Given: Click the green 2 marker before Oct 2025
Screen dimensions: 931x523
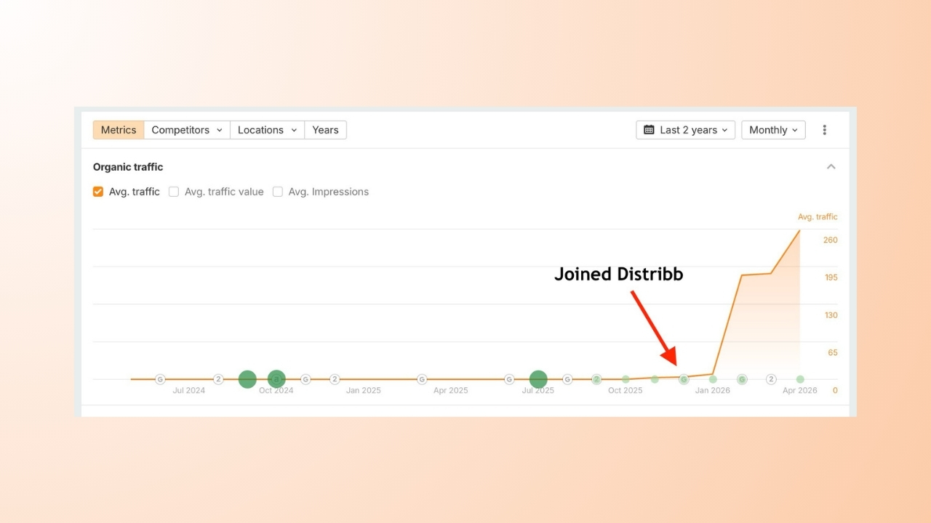Looking at the screenshot, I should click(596, 379).
